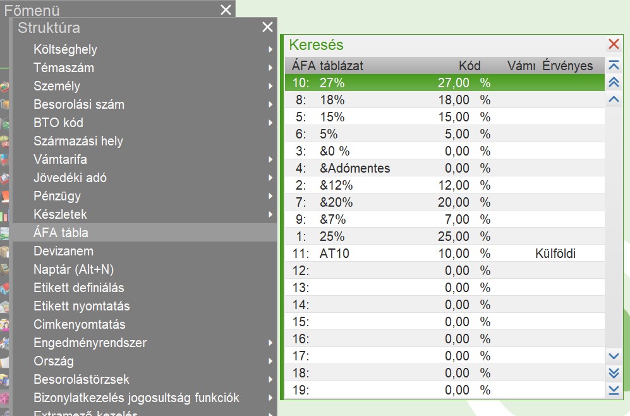Close the Keresés search panel
The image size is (630, 416).
point(614,44)
